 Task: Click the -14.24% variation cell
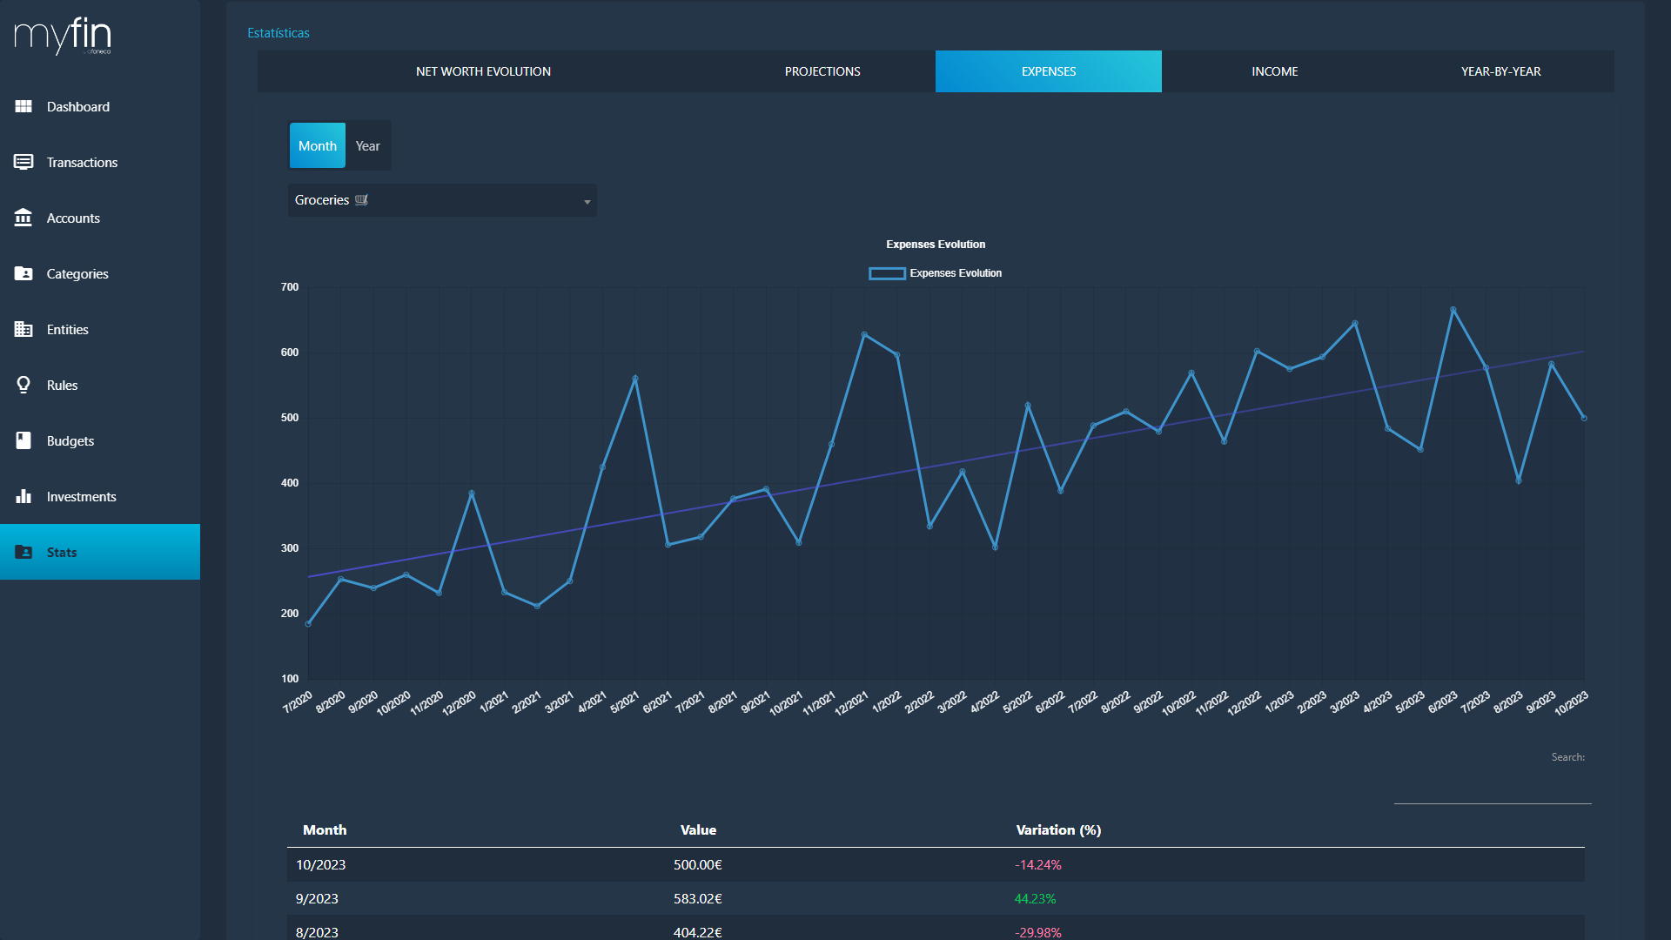(x=1037, y=864)
